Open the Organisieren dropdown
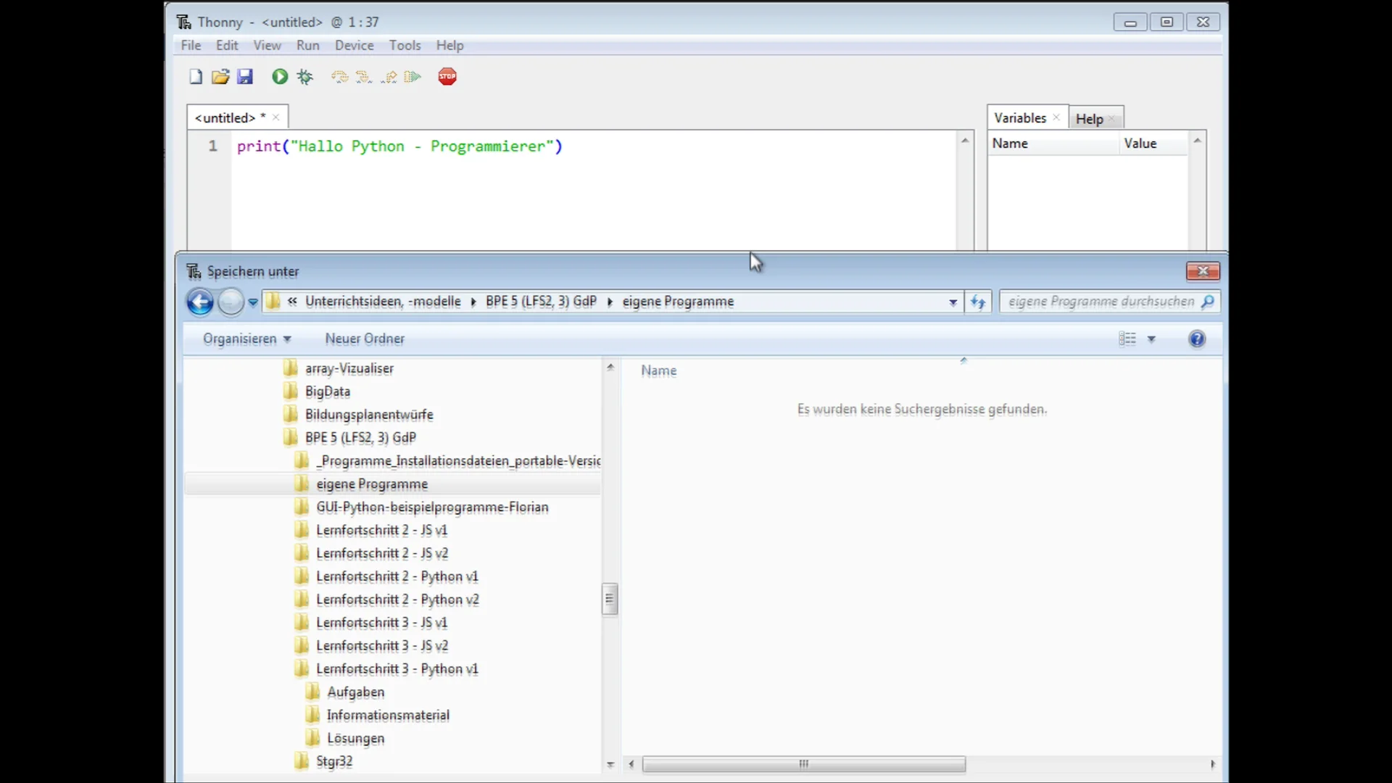The height and width of the screenshot is (783, 1392). click(x=246, y=339)
